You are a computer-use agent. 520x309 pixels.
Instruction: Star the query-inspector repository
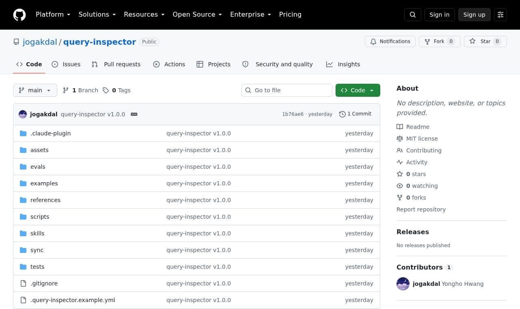tap(485, 41)
